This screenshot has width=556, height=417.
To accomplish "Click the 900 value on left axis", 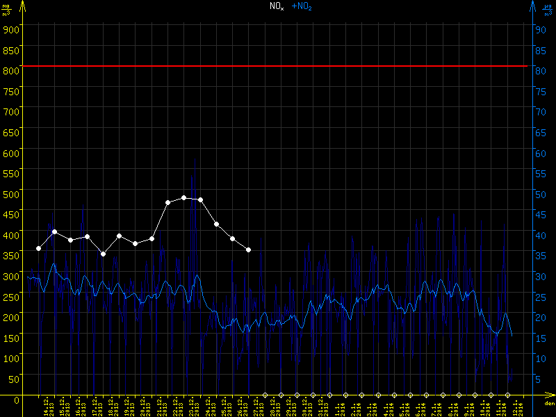I will click(x=11, y=29).
